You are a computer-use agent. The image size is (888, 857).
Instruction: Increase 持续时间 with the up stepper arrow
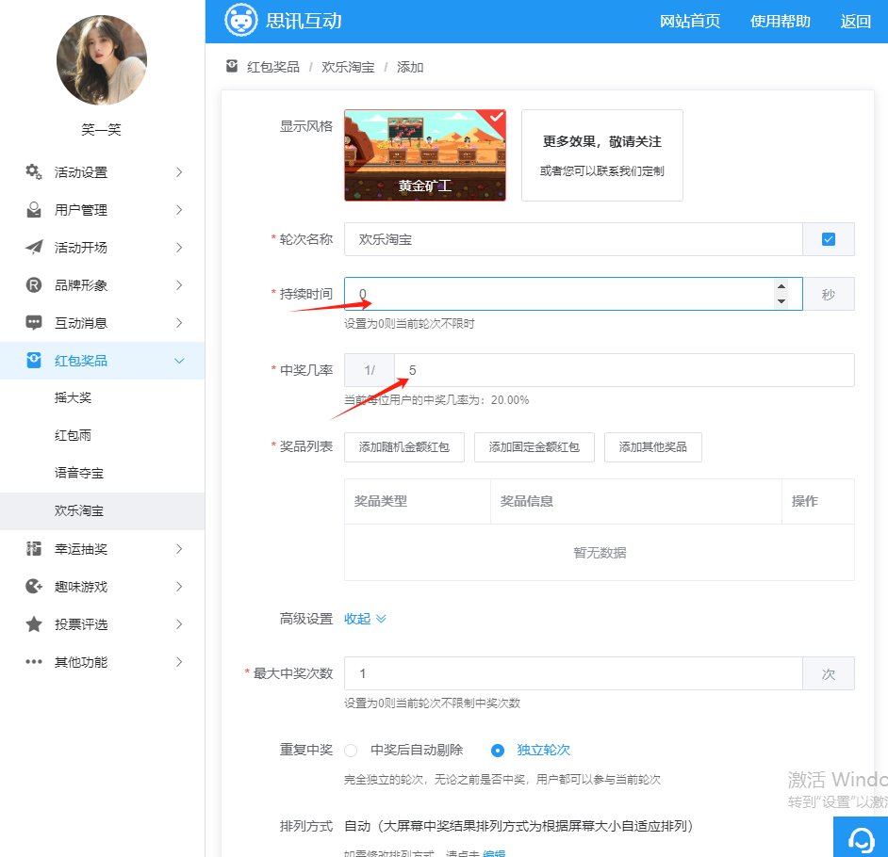[x=781, y=286]
